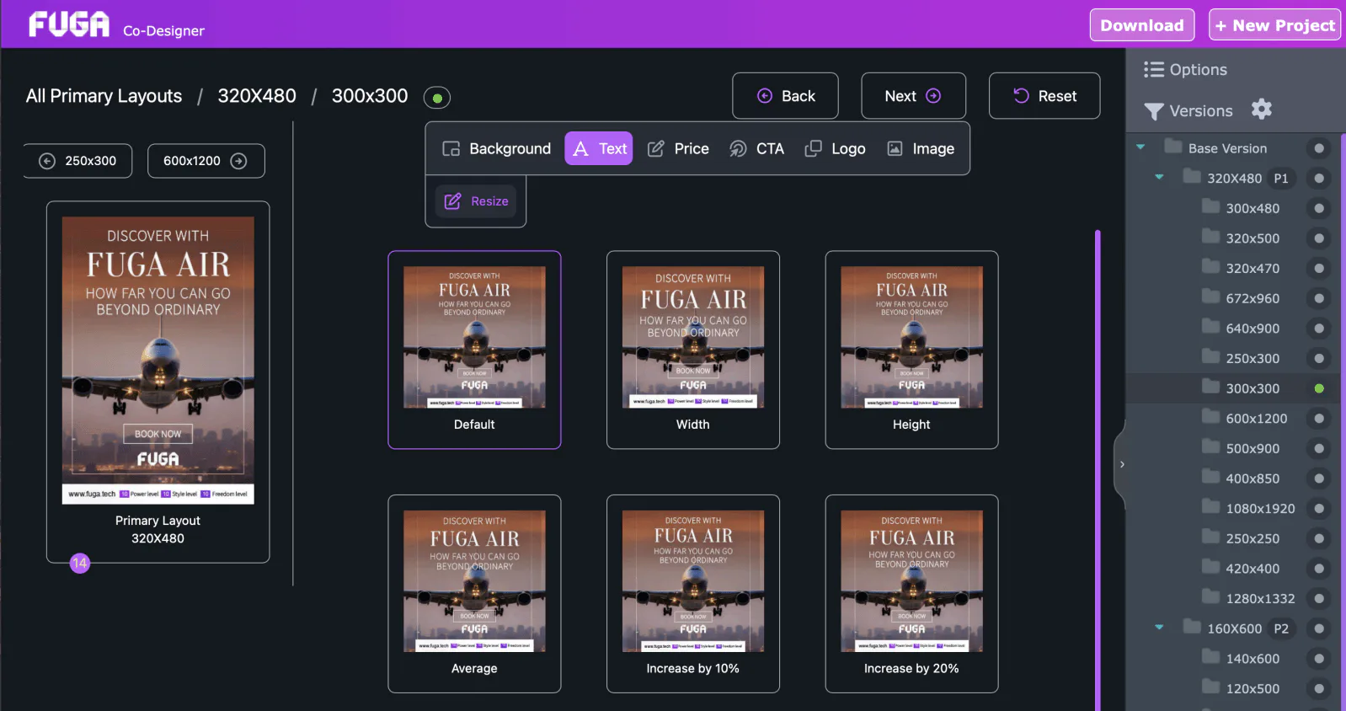1346x711 pixels.
Task: Click the FUGA logo in the header
Action: point(69,24)
